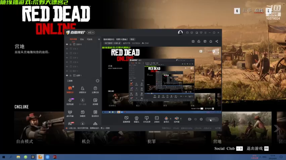Switch to the second scene tab
The width and height of the screenshot is (286, 160).
(x=82, y=39)
